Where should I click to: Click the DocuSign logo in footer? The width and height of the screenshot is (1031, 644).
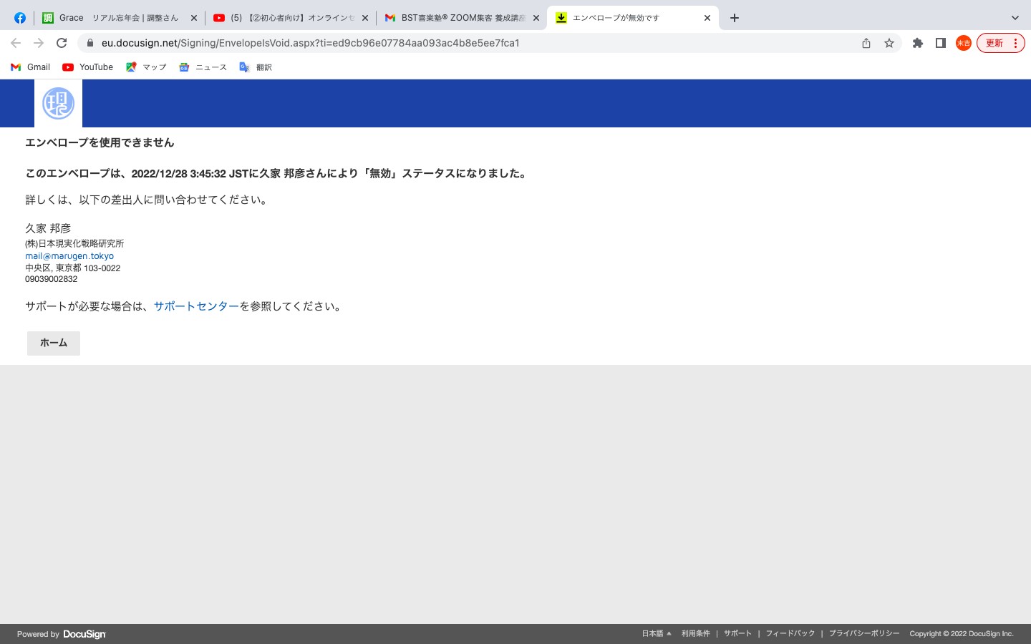pyautogui.click(x=84, y=634)
